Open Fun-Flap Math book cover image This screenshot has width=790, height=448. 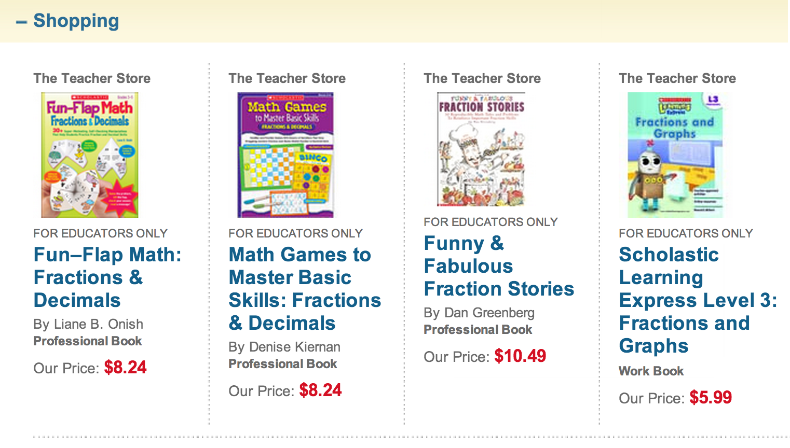coord(90,155)
